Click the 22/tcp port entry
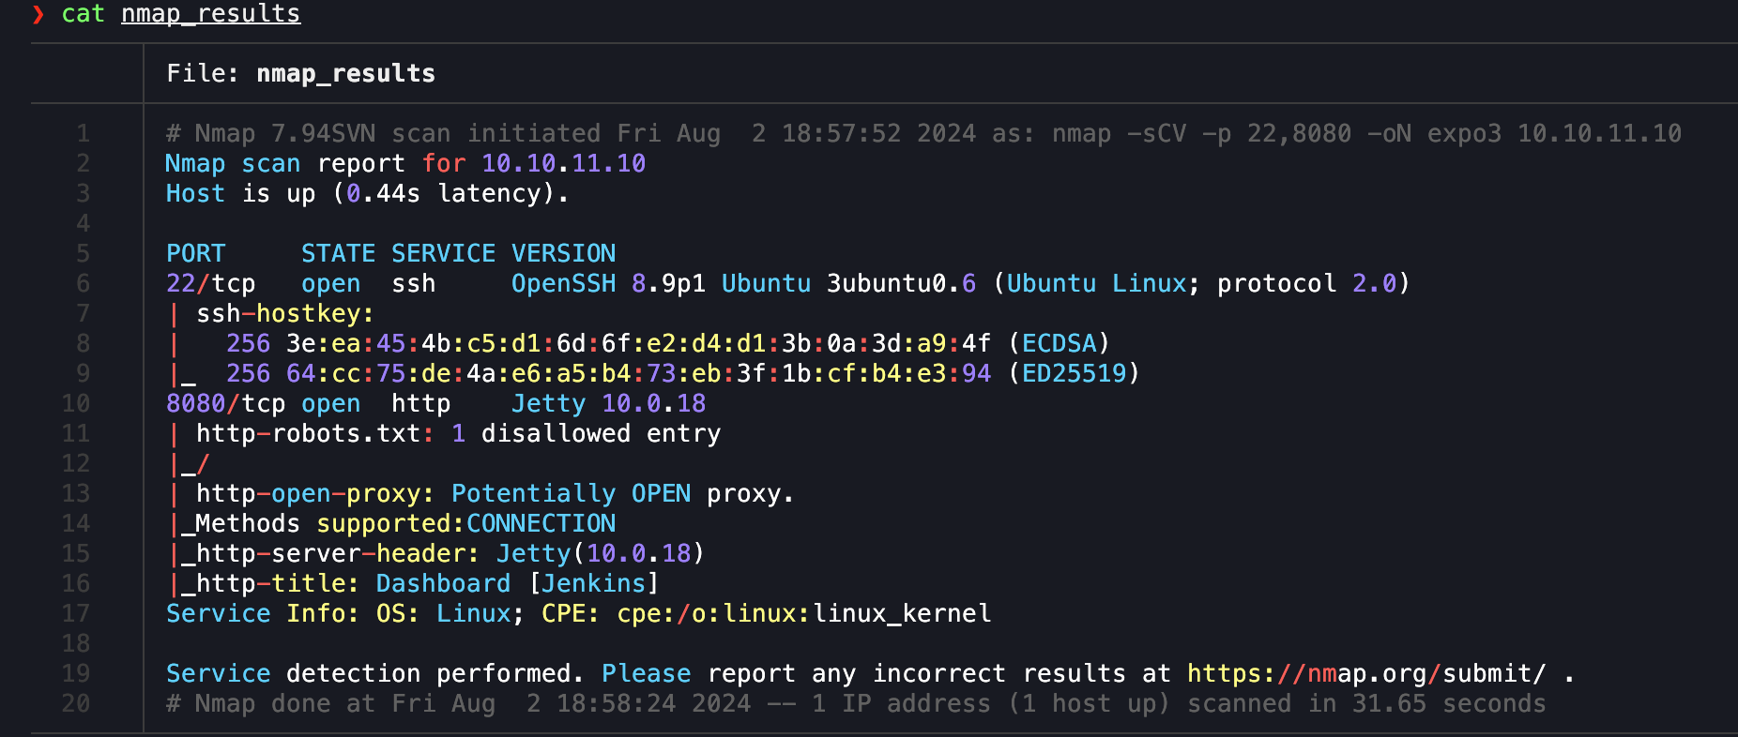The height and width of the screenshot is (737, 1738). coord(210,284)
